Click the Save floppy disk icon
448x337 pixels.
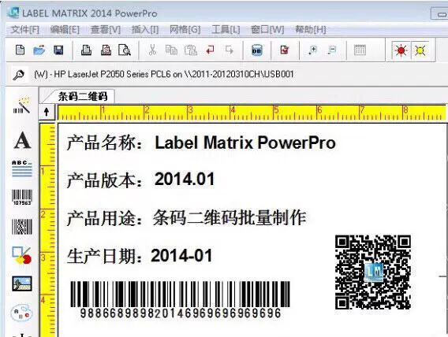(58, 50)
